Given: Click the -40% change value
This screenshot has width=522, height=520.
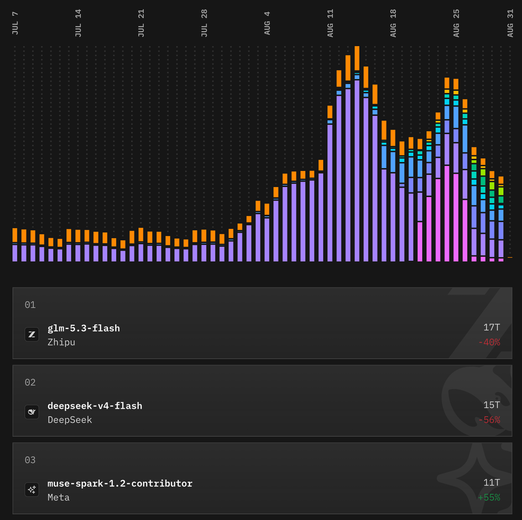Looking at the screenshot, I should [x=489, y=342].
